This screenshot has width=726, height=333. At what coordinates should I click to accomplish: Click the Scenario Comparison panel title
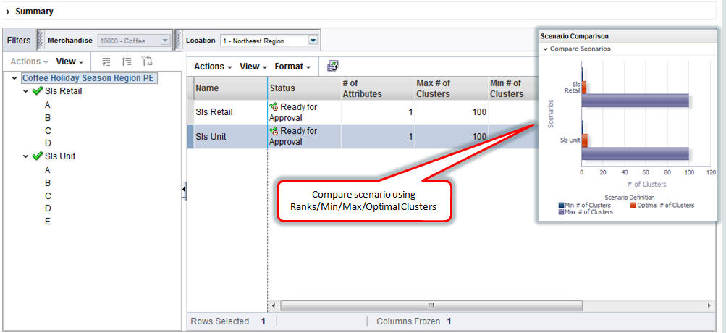575,35
